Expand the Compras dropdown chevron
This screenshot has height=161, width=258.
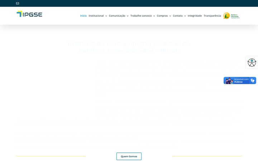tap(170, 16)
